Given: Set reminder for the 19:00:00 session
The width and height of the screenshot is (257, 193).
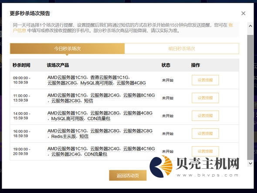Looking at the screenshot, I should pos(205,151).
